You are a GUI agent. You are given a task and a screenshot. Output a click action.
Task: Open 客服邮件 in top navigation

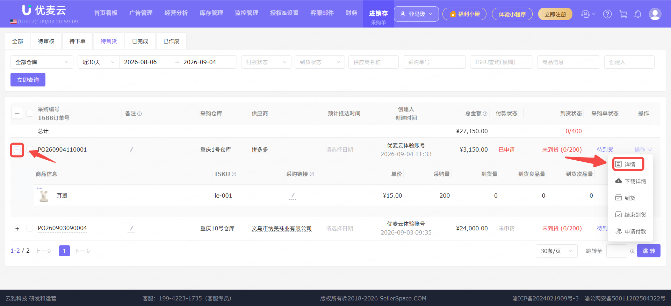point(322,13)
